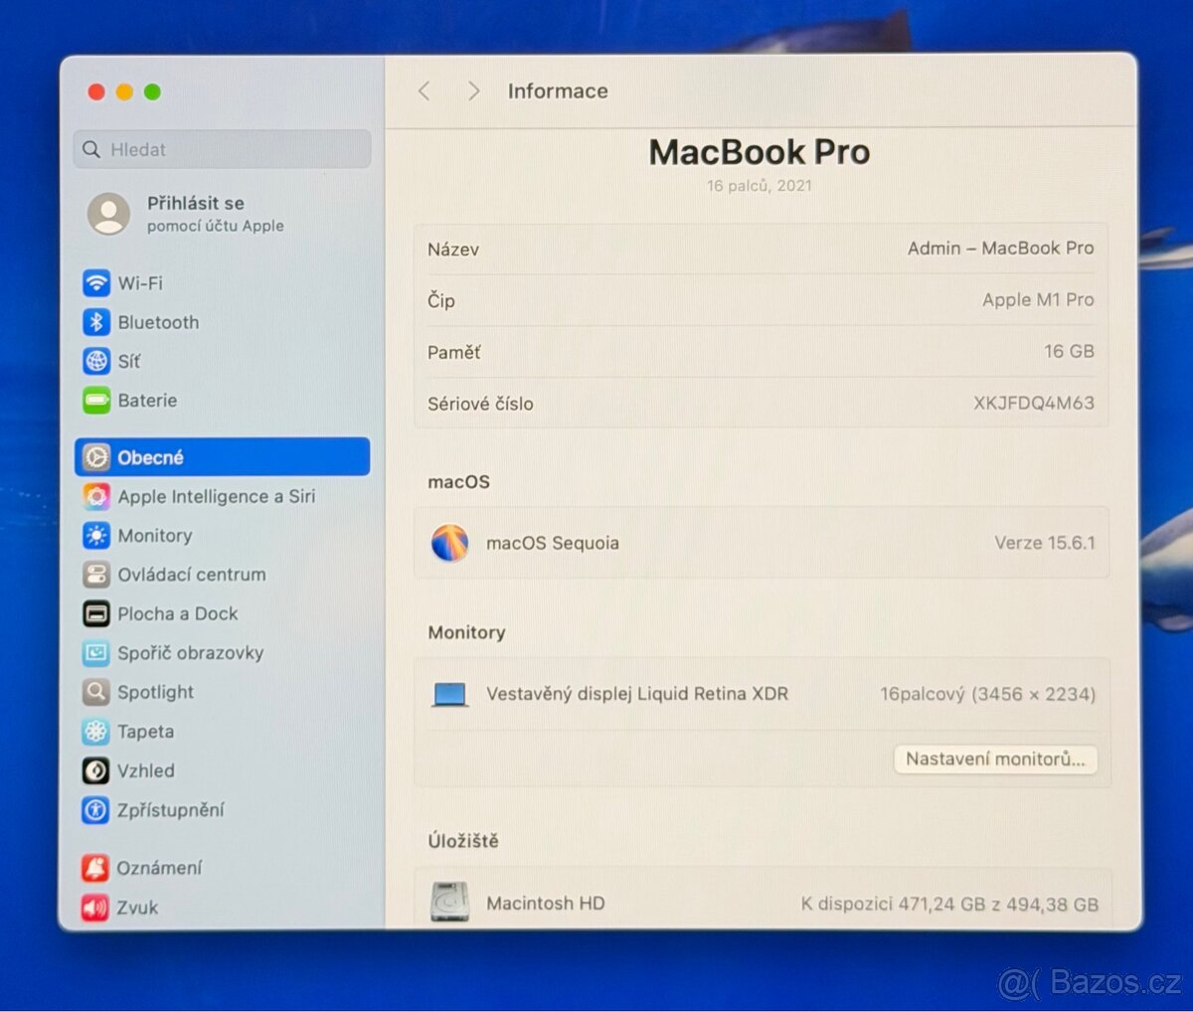Open the Oznámení notifications section
Screen dimensions: 1193x1012
tap(95, 868)
